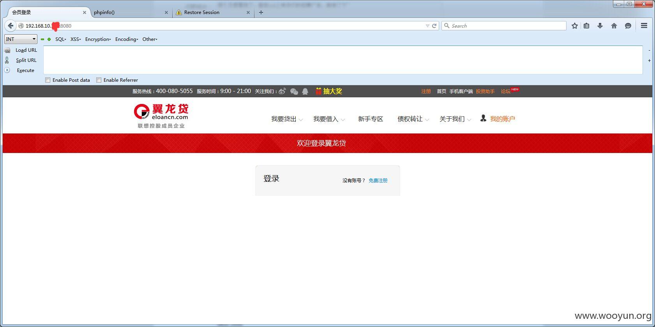This screenshot has height=327, width=655.
Task: Open the hamburger menu icon
Action: click(x=644, y=26)
